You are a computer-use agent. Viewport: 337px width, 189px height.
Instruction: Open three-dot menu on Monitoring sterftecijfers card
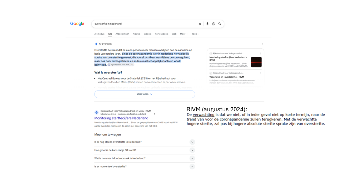point(260,54)
